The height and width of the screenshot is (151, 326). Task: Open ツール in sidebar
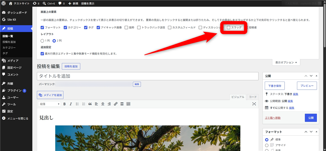click(x=16, y=104)
